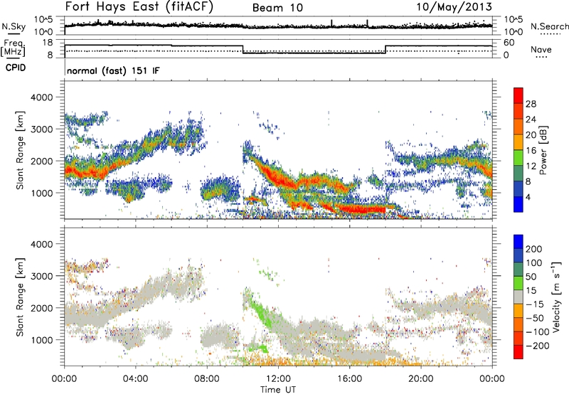
Task: Click the velocity colorbar's blue top segment
Action: [519, 241]
